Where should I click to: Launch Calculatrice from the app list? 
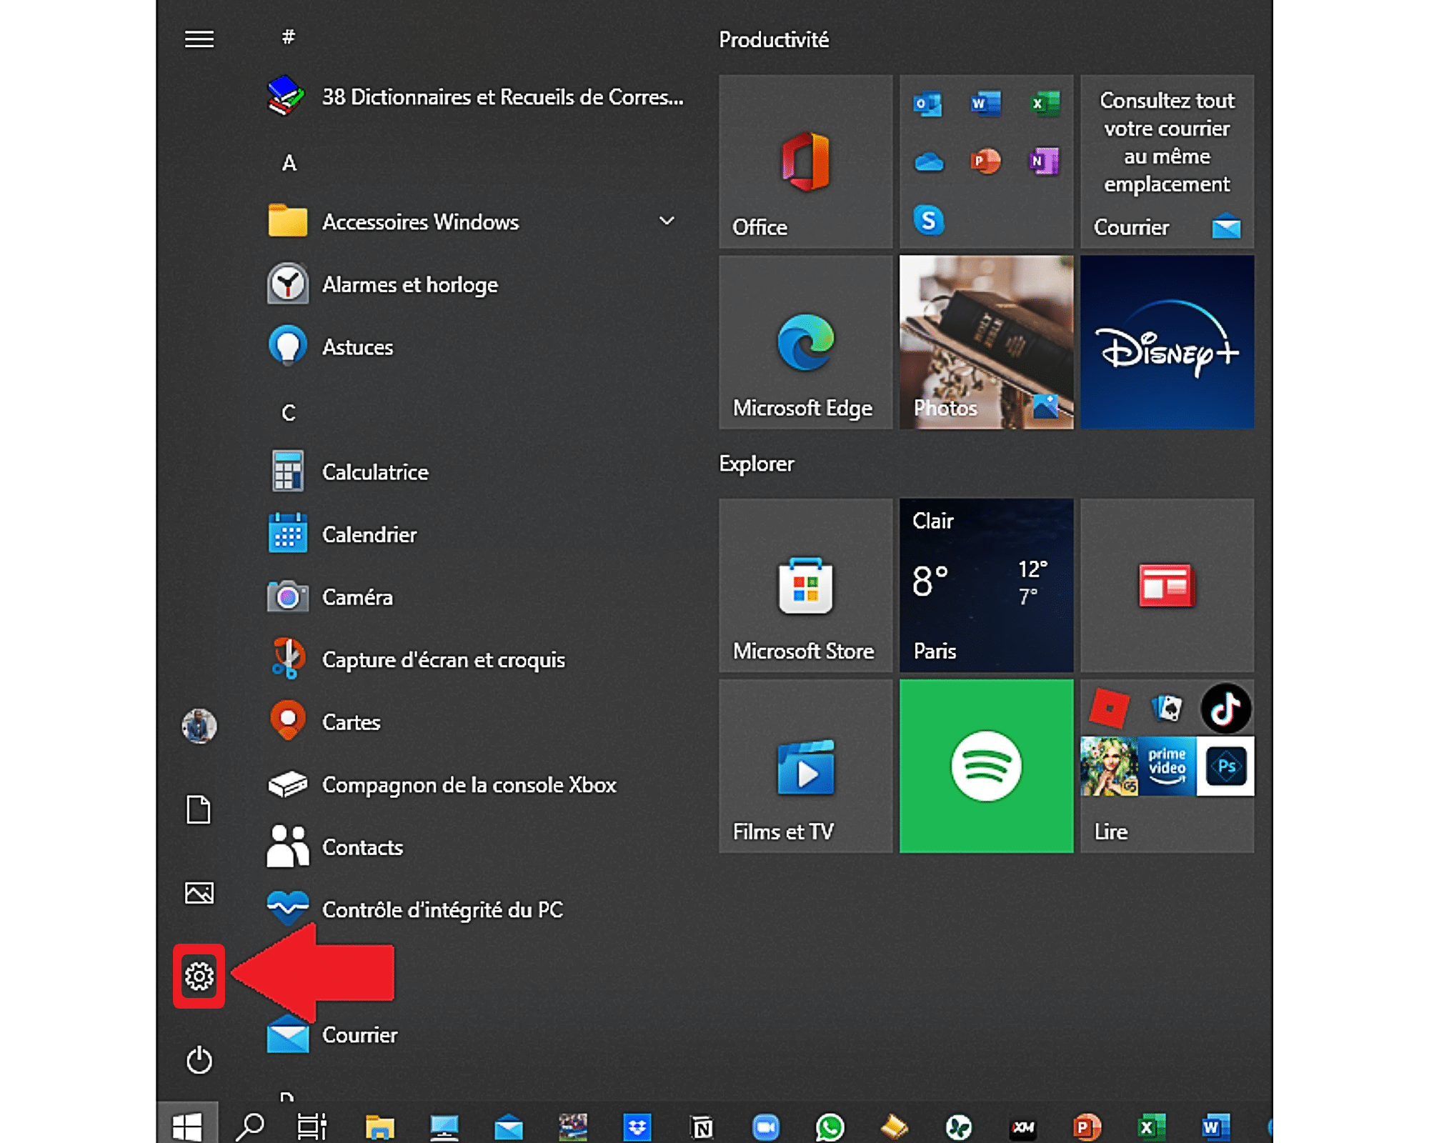pyautogui.click(x=473, y=472)
